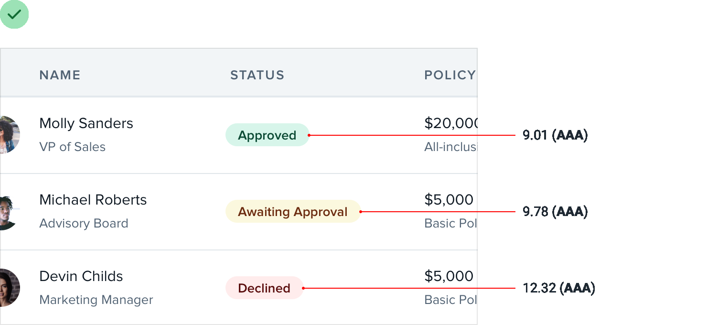Click the Awaiting Approval status badge

pos(292,212)
